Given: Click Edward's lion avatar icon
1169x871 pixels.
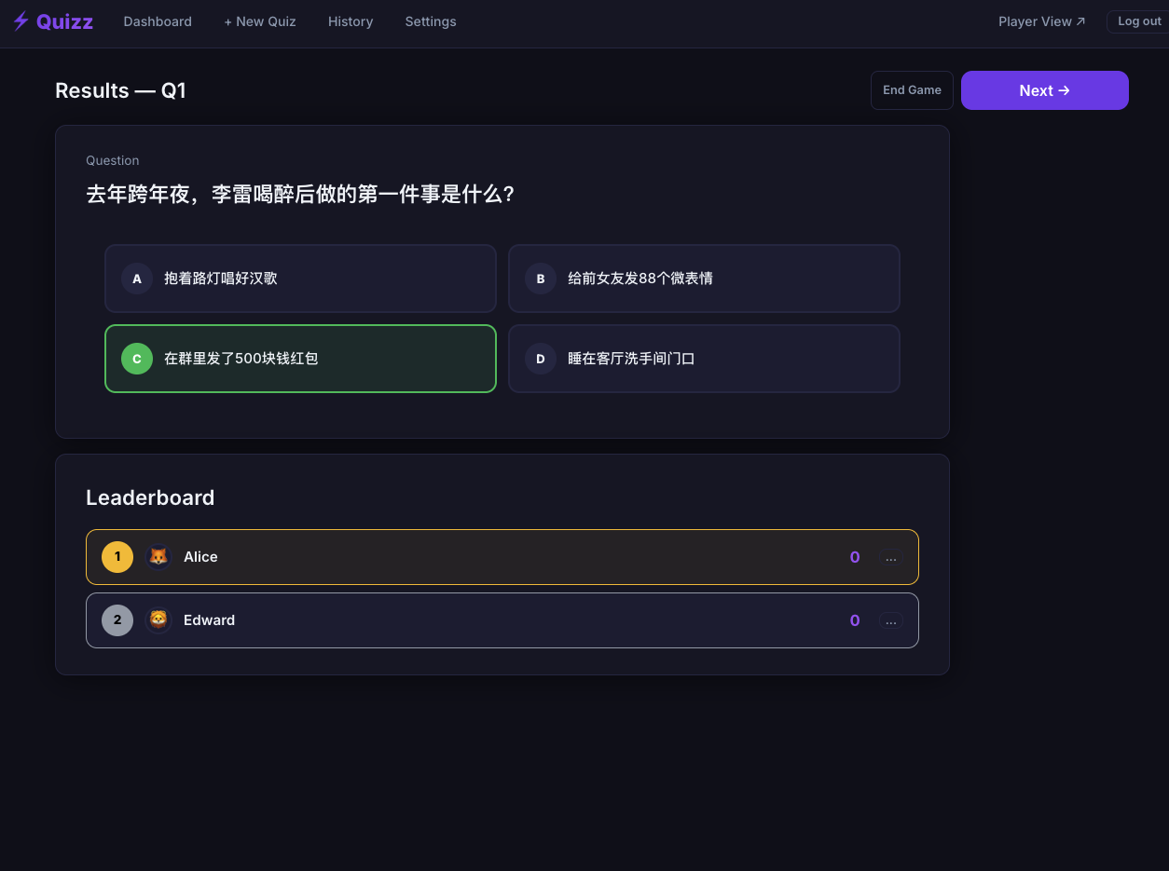Looking at the screenshot, I should (158, 620).
